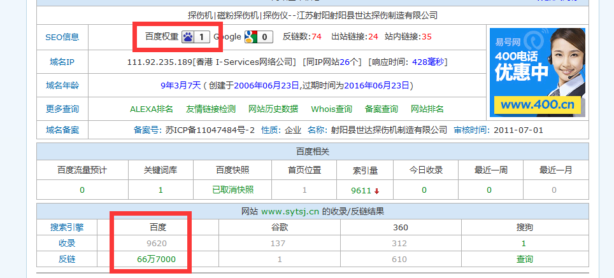
Task: Click Baidu 反链 value 66万7000
Action: tap(156, 259)
